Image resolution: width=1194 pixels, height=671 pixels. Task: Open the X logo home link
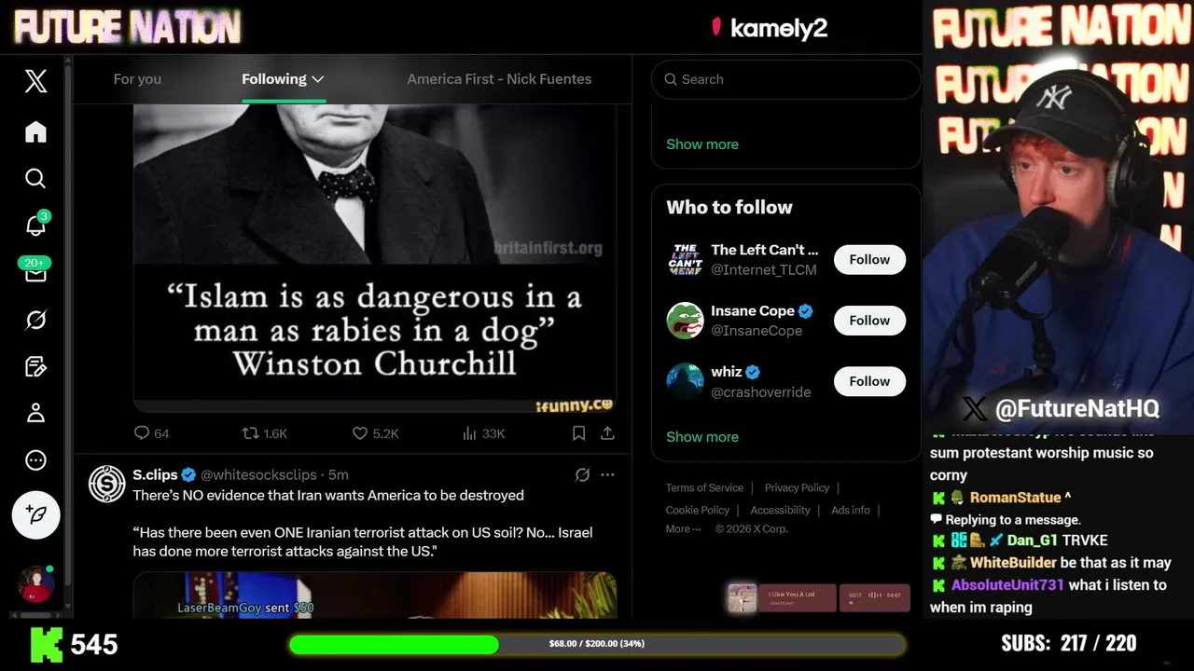coord(35,81)
